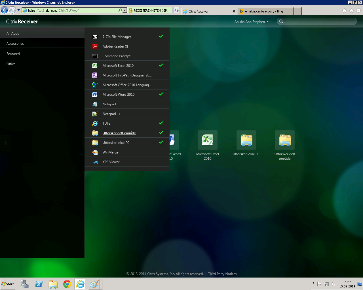Viewport: 363px width, 290px height.
Task: Open a new browser tab
Action: pos(297,11)
